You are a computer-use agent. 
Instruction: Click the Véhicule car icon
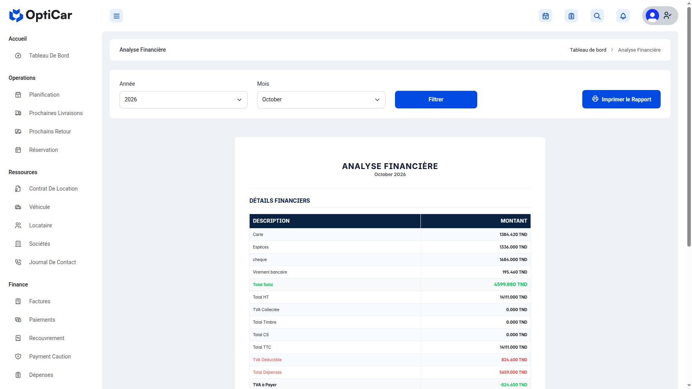[18, 207]
